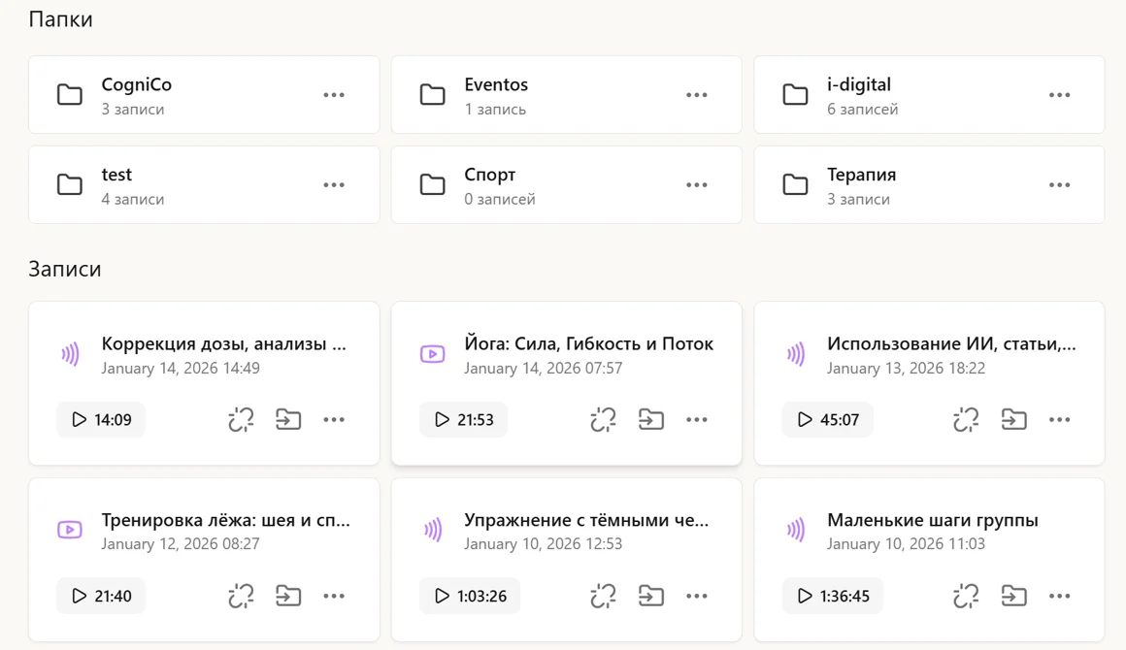Click move-to-folder icon on Йога recording
This screenshot has height=650, width=1126.
point(650,420)
